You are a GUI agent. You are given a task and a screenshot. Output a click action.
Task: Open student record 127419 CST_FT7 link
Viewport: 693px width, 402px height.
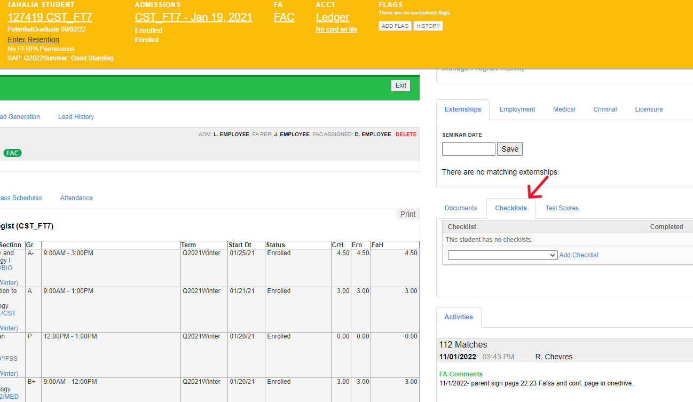click(50, 17)
